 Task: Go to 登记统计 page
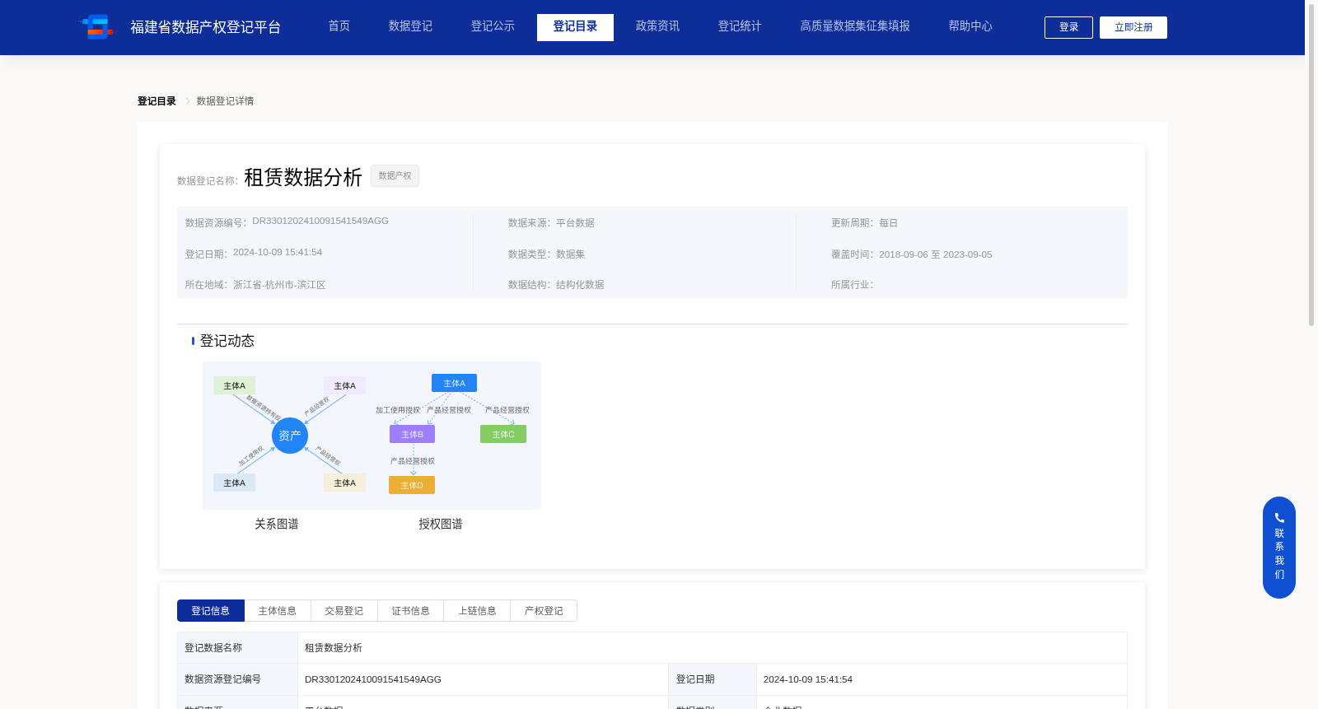point(740,26)
